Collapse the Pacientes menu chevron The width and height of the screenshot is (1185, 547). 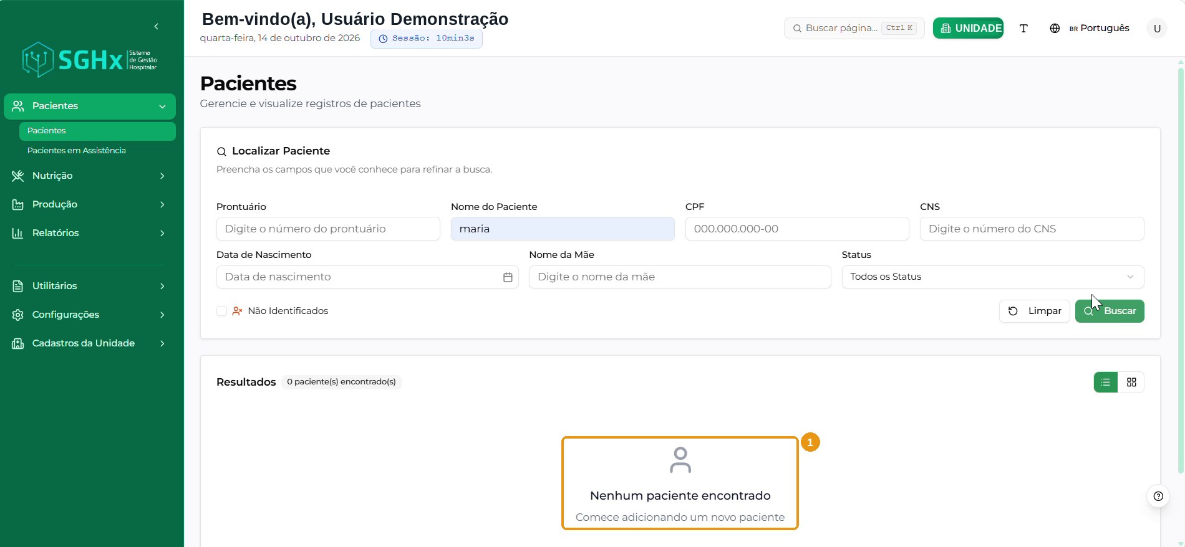pyautogui.click(x=162, y=107)
